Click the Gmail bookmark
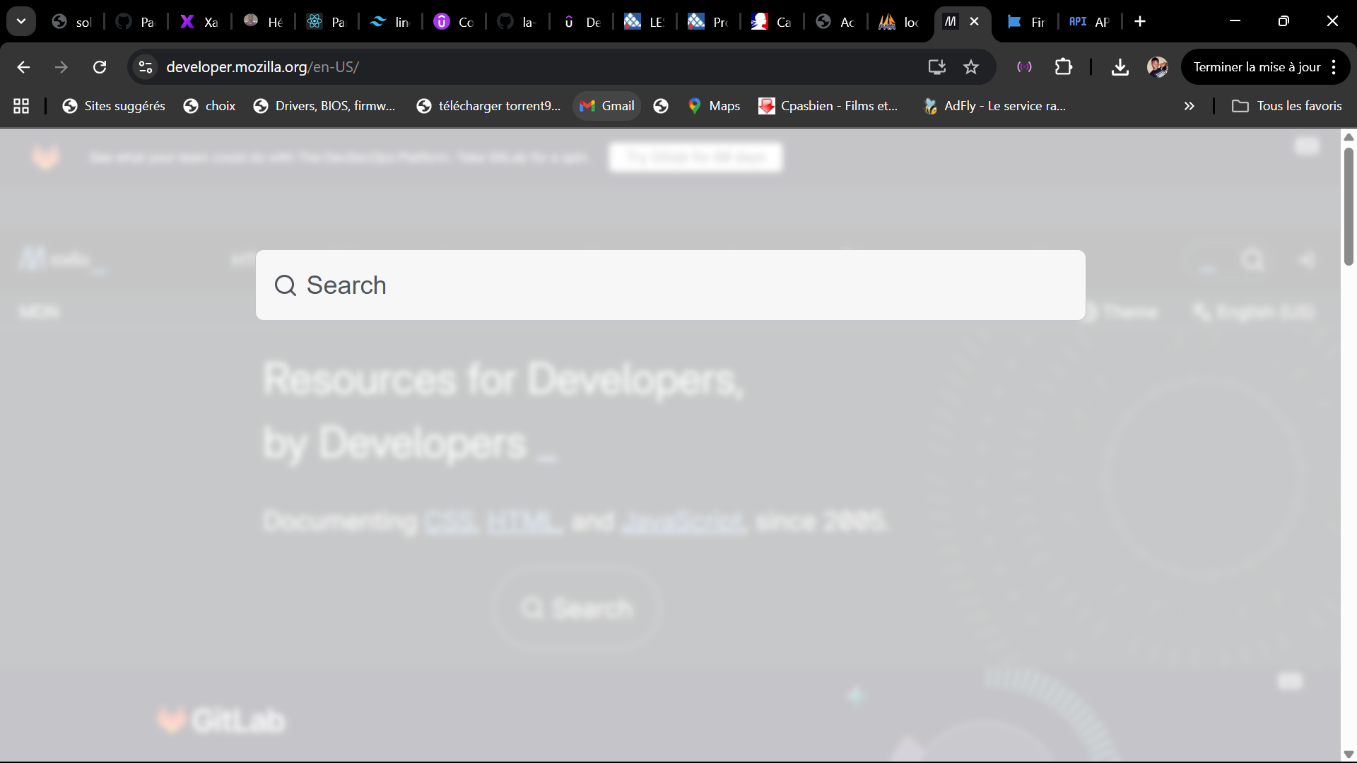1357x763 pixels. tap(607, 106)
